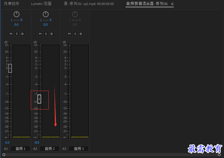This screenshot has height=158, width=224.
Task: Click the L pan label on track A1
Action: (12, 20)
